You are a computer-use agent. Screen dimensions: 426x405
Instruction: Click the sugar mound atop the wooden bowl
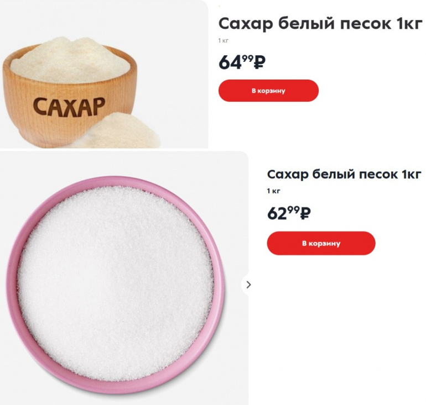coord(70,59)
